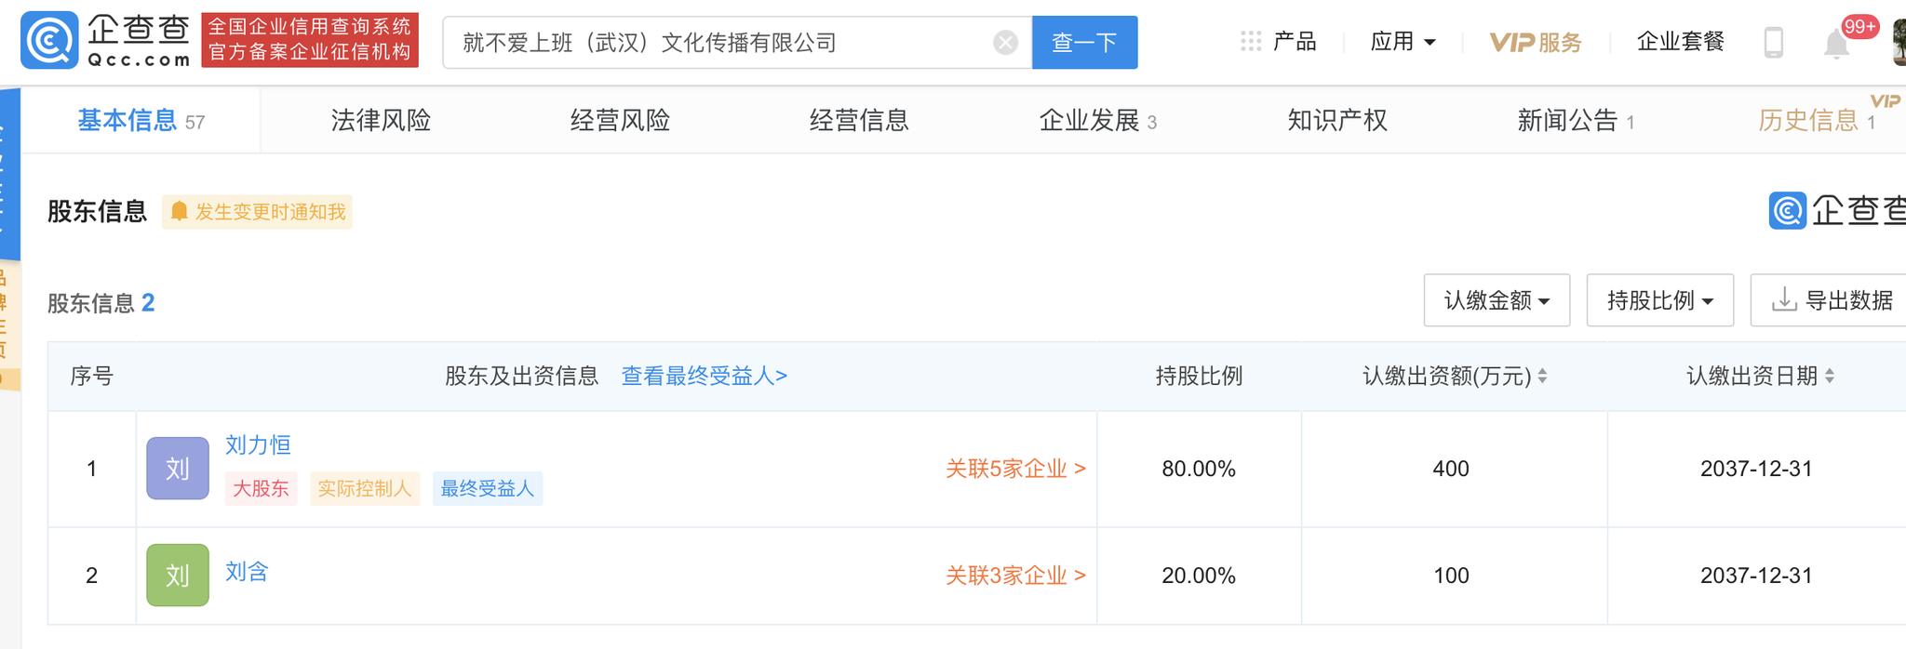Click the 发生变更时通知我 notification button
This screenshot has height=649, width=1906.
click(x=258, y=211)
